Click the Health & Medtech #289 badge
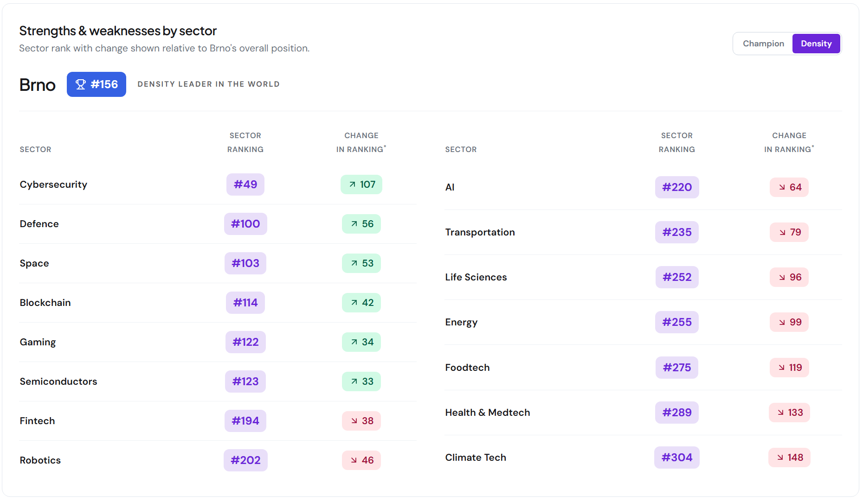This screenshot has width=863, height=502. [x=677, y=413]
